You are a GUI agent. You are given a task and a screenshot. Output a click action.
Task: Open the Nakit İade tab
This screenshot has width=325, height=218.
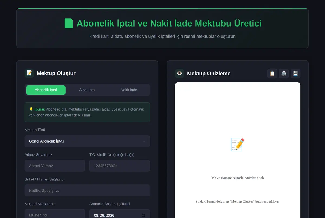tap(129, 90)
